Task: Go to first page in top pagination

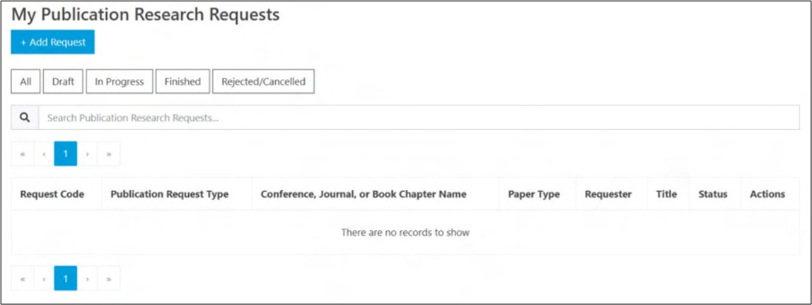Action: [23, 154]
